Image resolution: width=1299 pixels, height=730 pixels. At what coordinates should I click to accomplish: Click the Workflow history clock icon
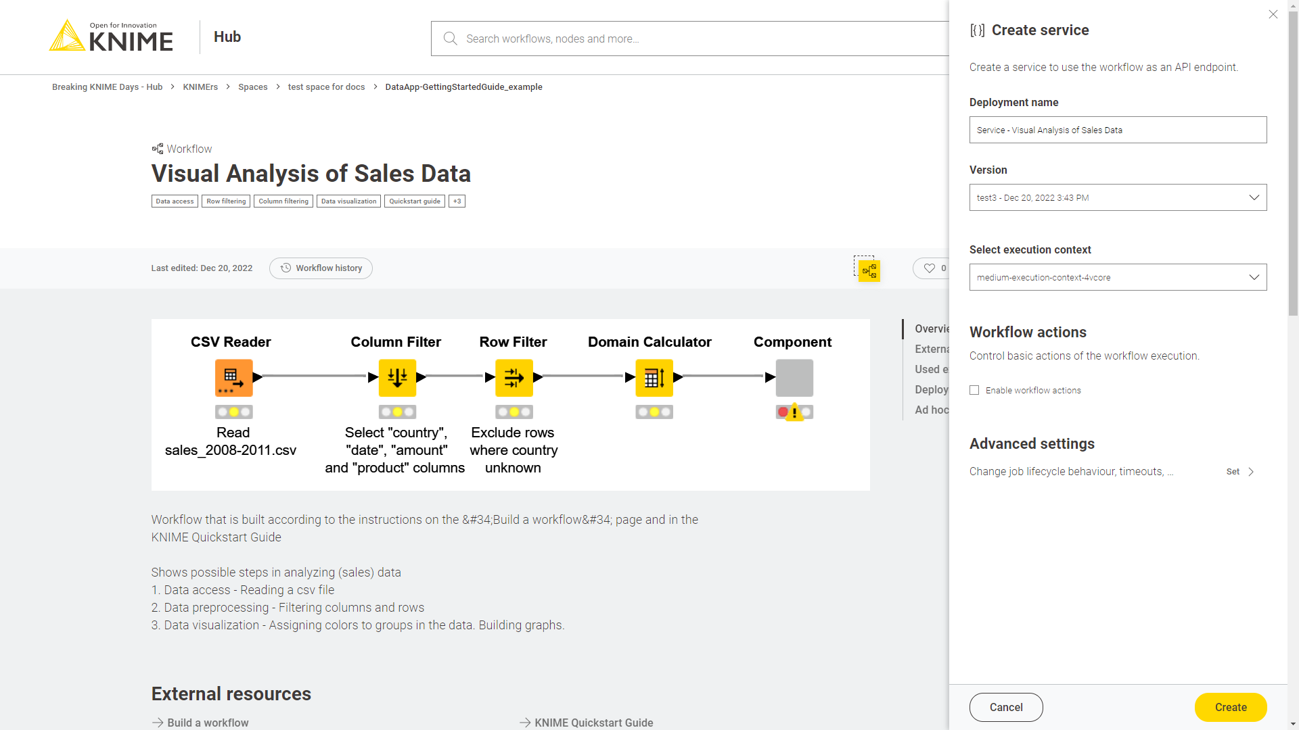(286, 268)
